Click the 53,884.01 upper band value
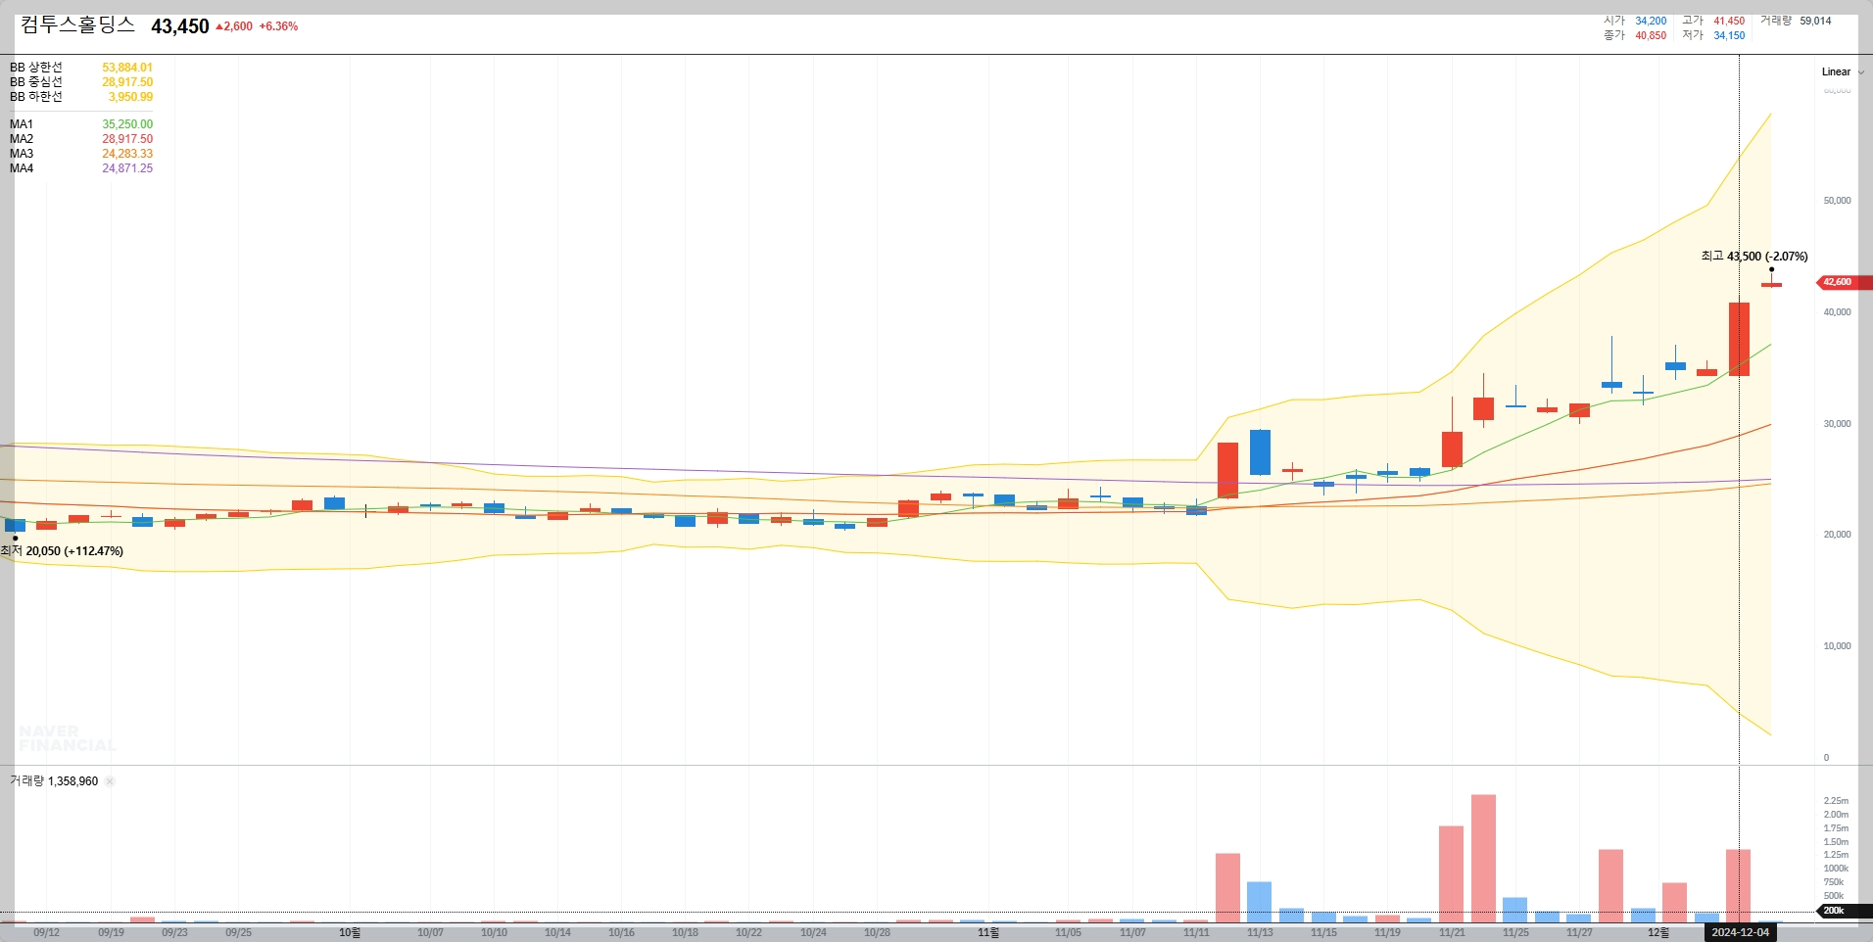1873x942 pixels. click(x=127, y=68)
